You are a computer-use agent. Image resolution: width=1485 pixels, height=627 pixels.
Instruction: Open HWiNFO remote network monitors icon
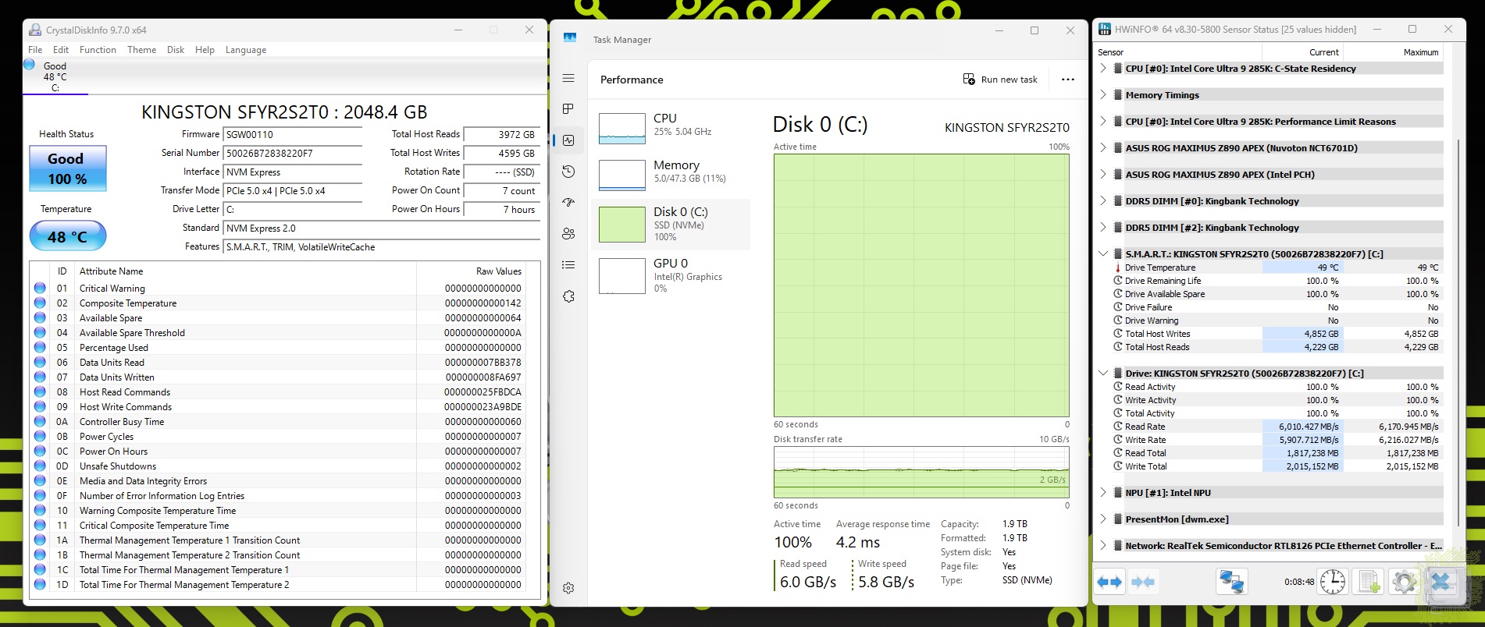point(1232,582)
